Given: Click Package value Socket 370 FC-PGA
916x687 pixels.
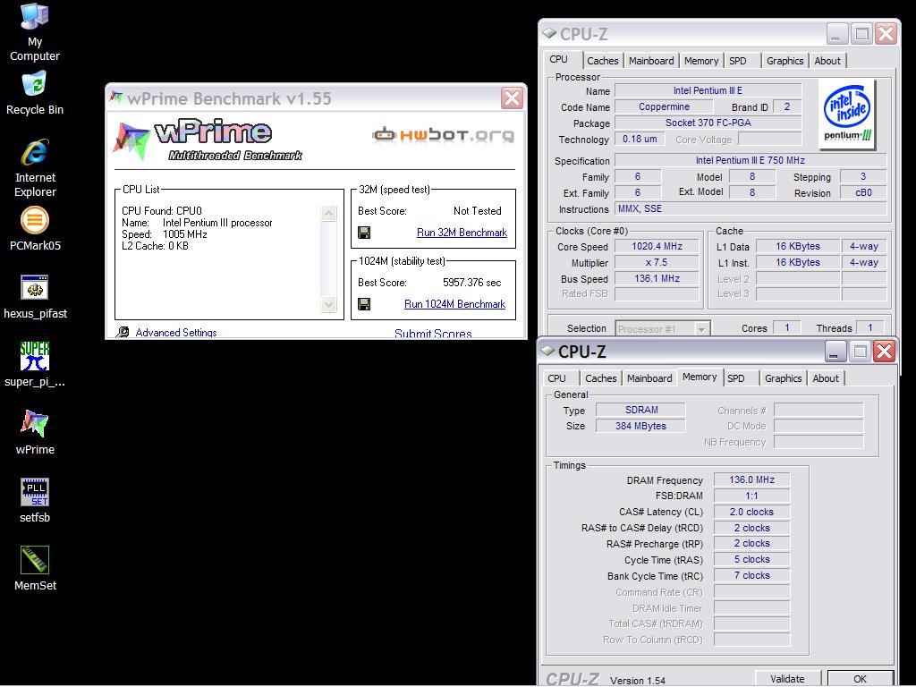Looking at the screenshot, I should point(708,123).
